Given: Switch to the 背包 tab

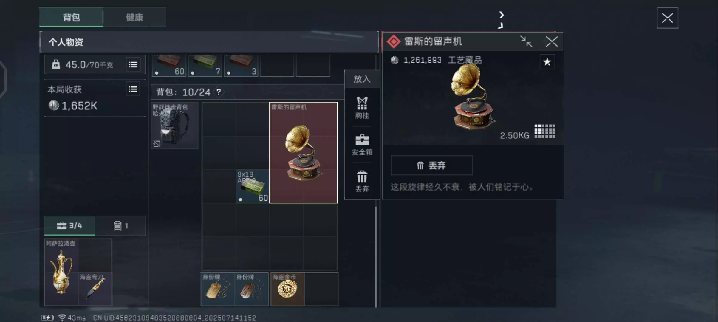Looking at the screenshot, I should pyautogui.click(x=72, y=17).
